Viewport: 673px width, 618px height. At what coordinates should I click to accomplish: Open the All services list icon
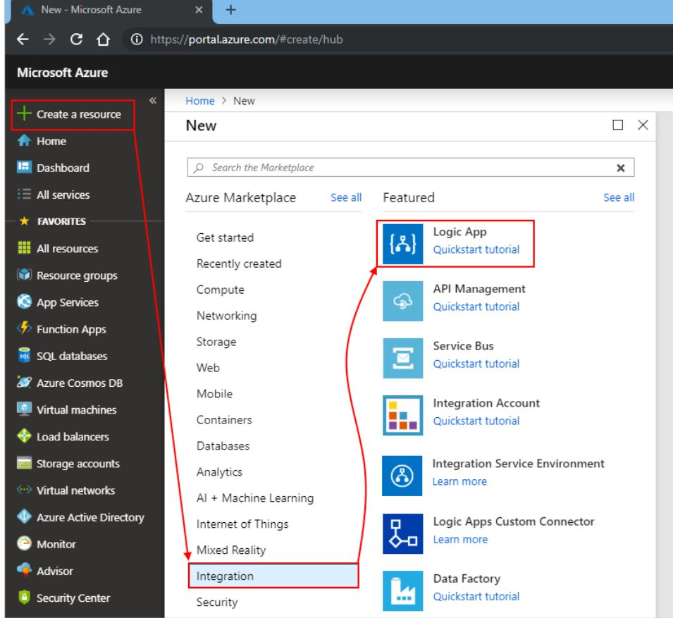(x=24, y=194)
